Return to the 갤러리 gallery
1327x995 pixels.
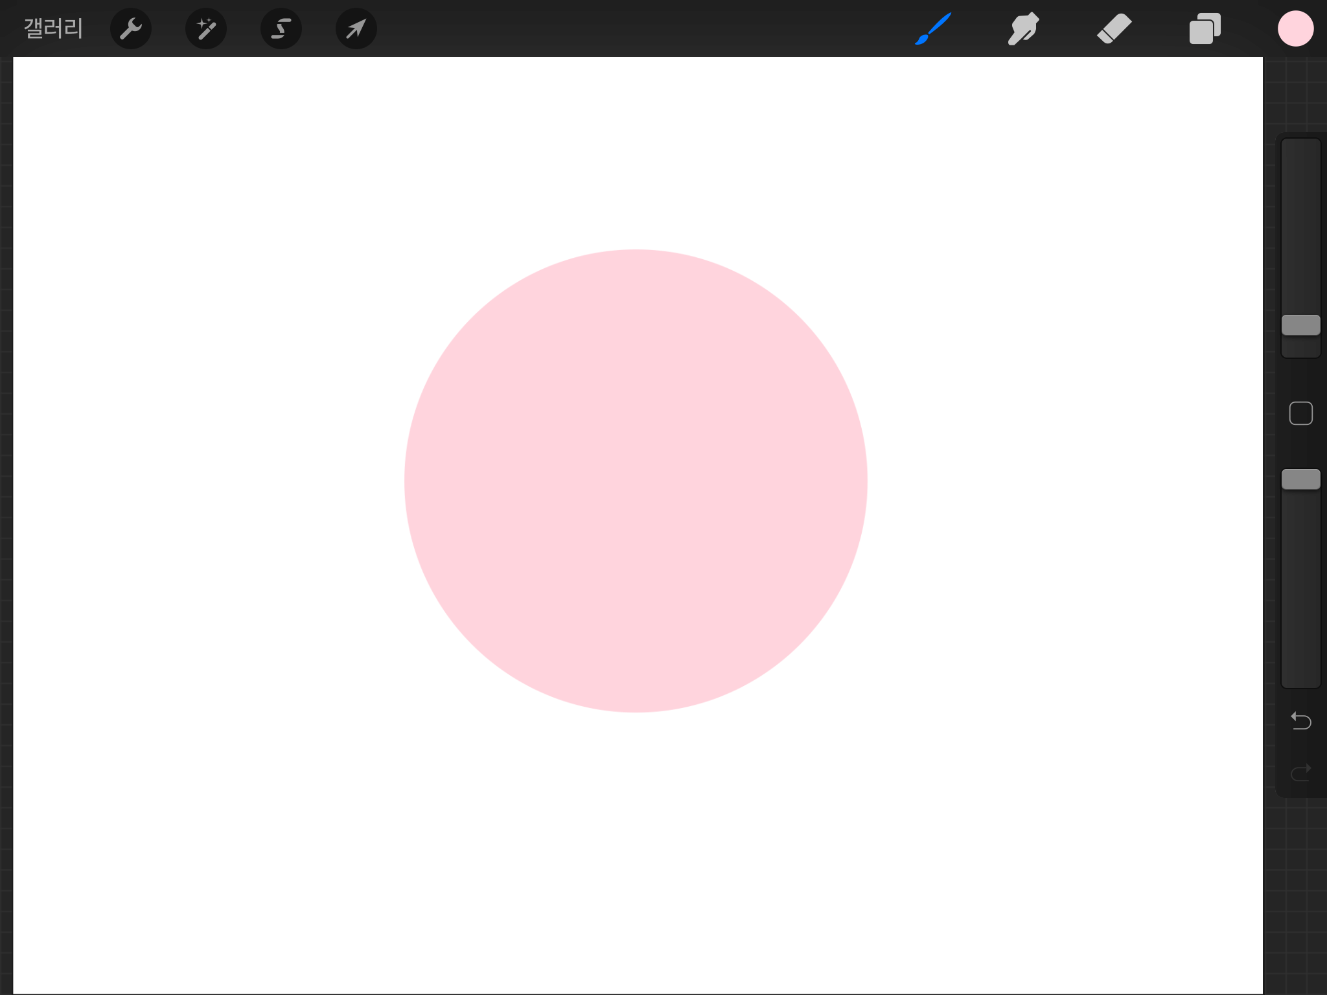coord(53,29)
